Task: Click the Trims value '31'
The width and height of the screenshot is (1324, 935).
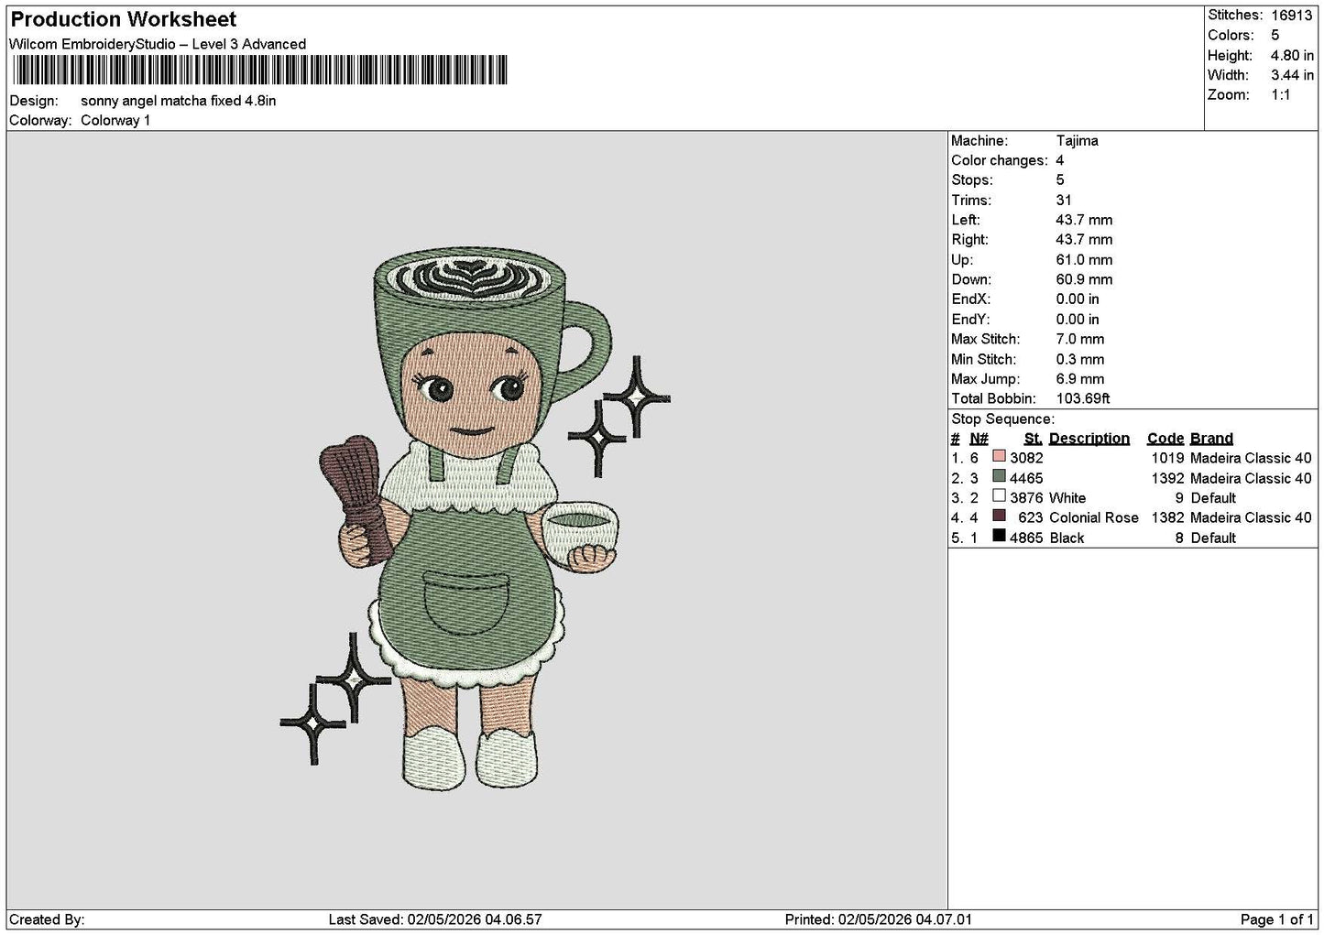Action: coord(1064,201)
